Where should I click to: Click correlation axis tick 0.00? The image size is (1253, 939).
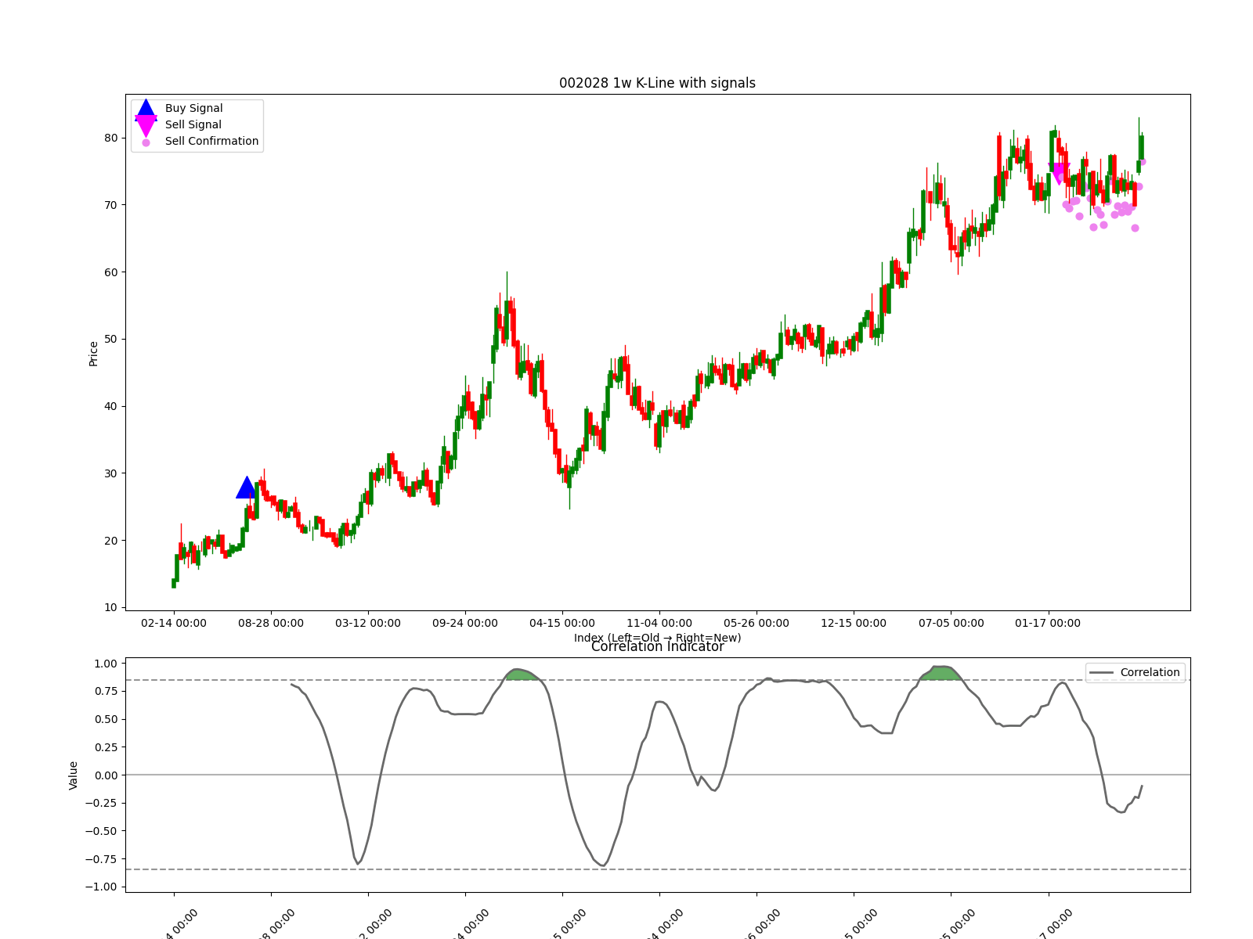(105, 775)
